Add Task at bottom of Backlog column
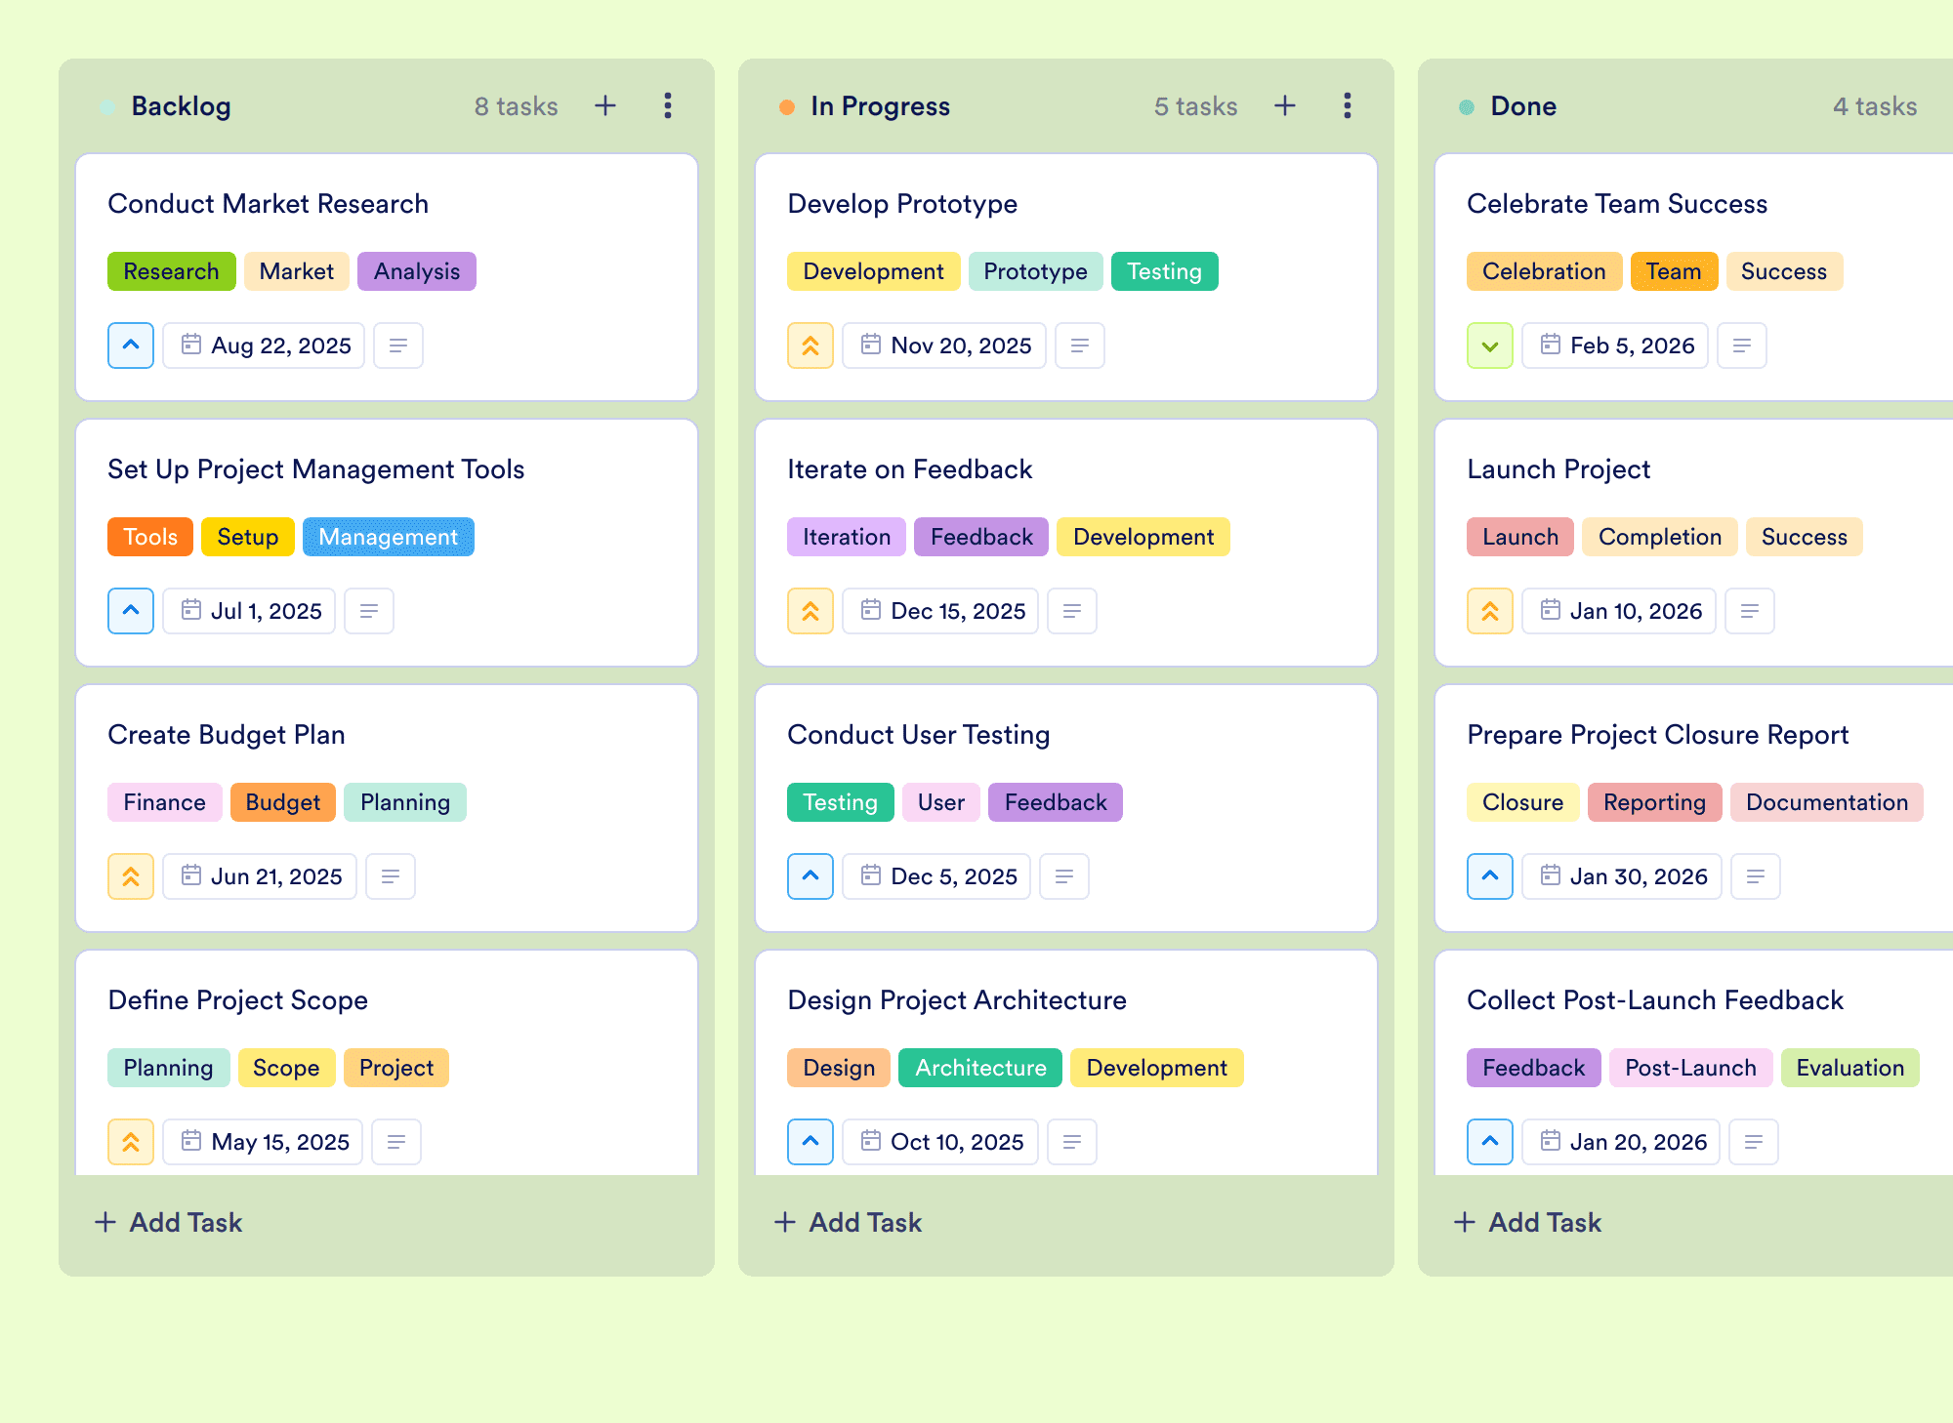1953x1423 pixels. pos(168,1222)
